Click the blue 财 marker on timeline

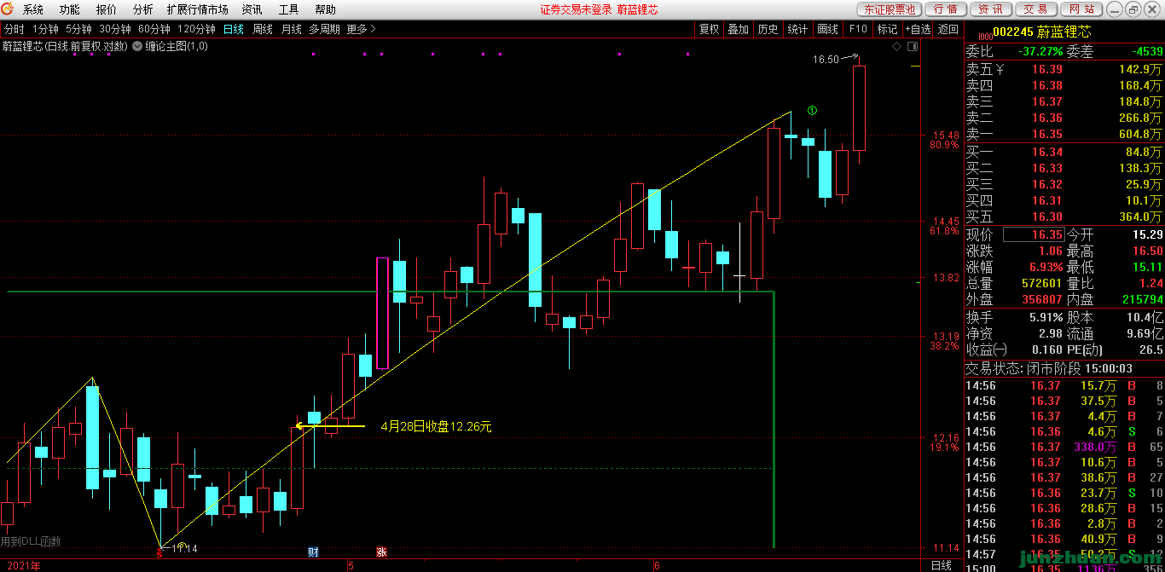point(313,552)
